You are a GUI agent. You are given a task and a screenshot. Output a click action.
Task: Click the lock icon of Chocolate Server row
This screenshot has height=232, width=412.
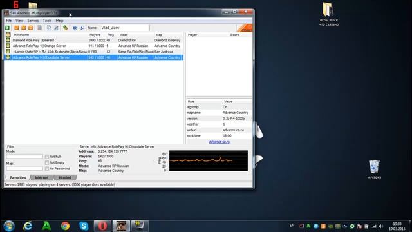coord(8,57)
